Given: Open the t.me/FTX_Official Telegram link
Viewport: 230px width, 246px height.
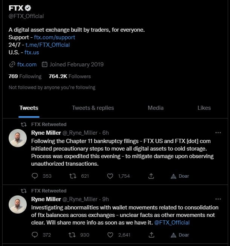Looking at the screenshot, I should click(47, 45).
